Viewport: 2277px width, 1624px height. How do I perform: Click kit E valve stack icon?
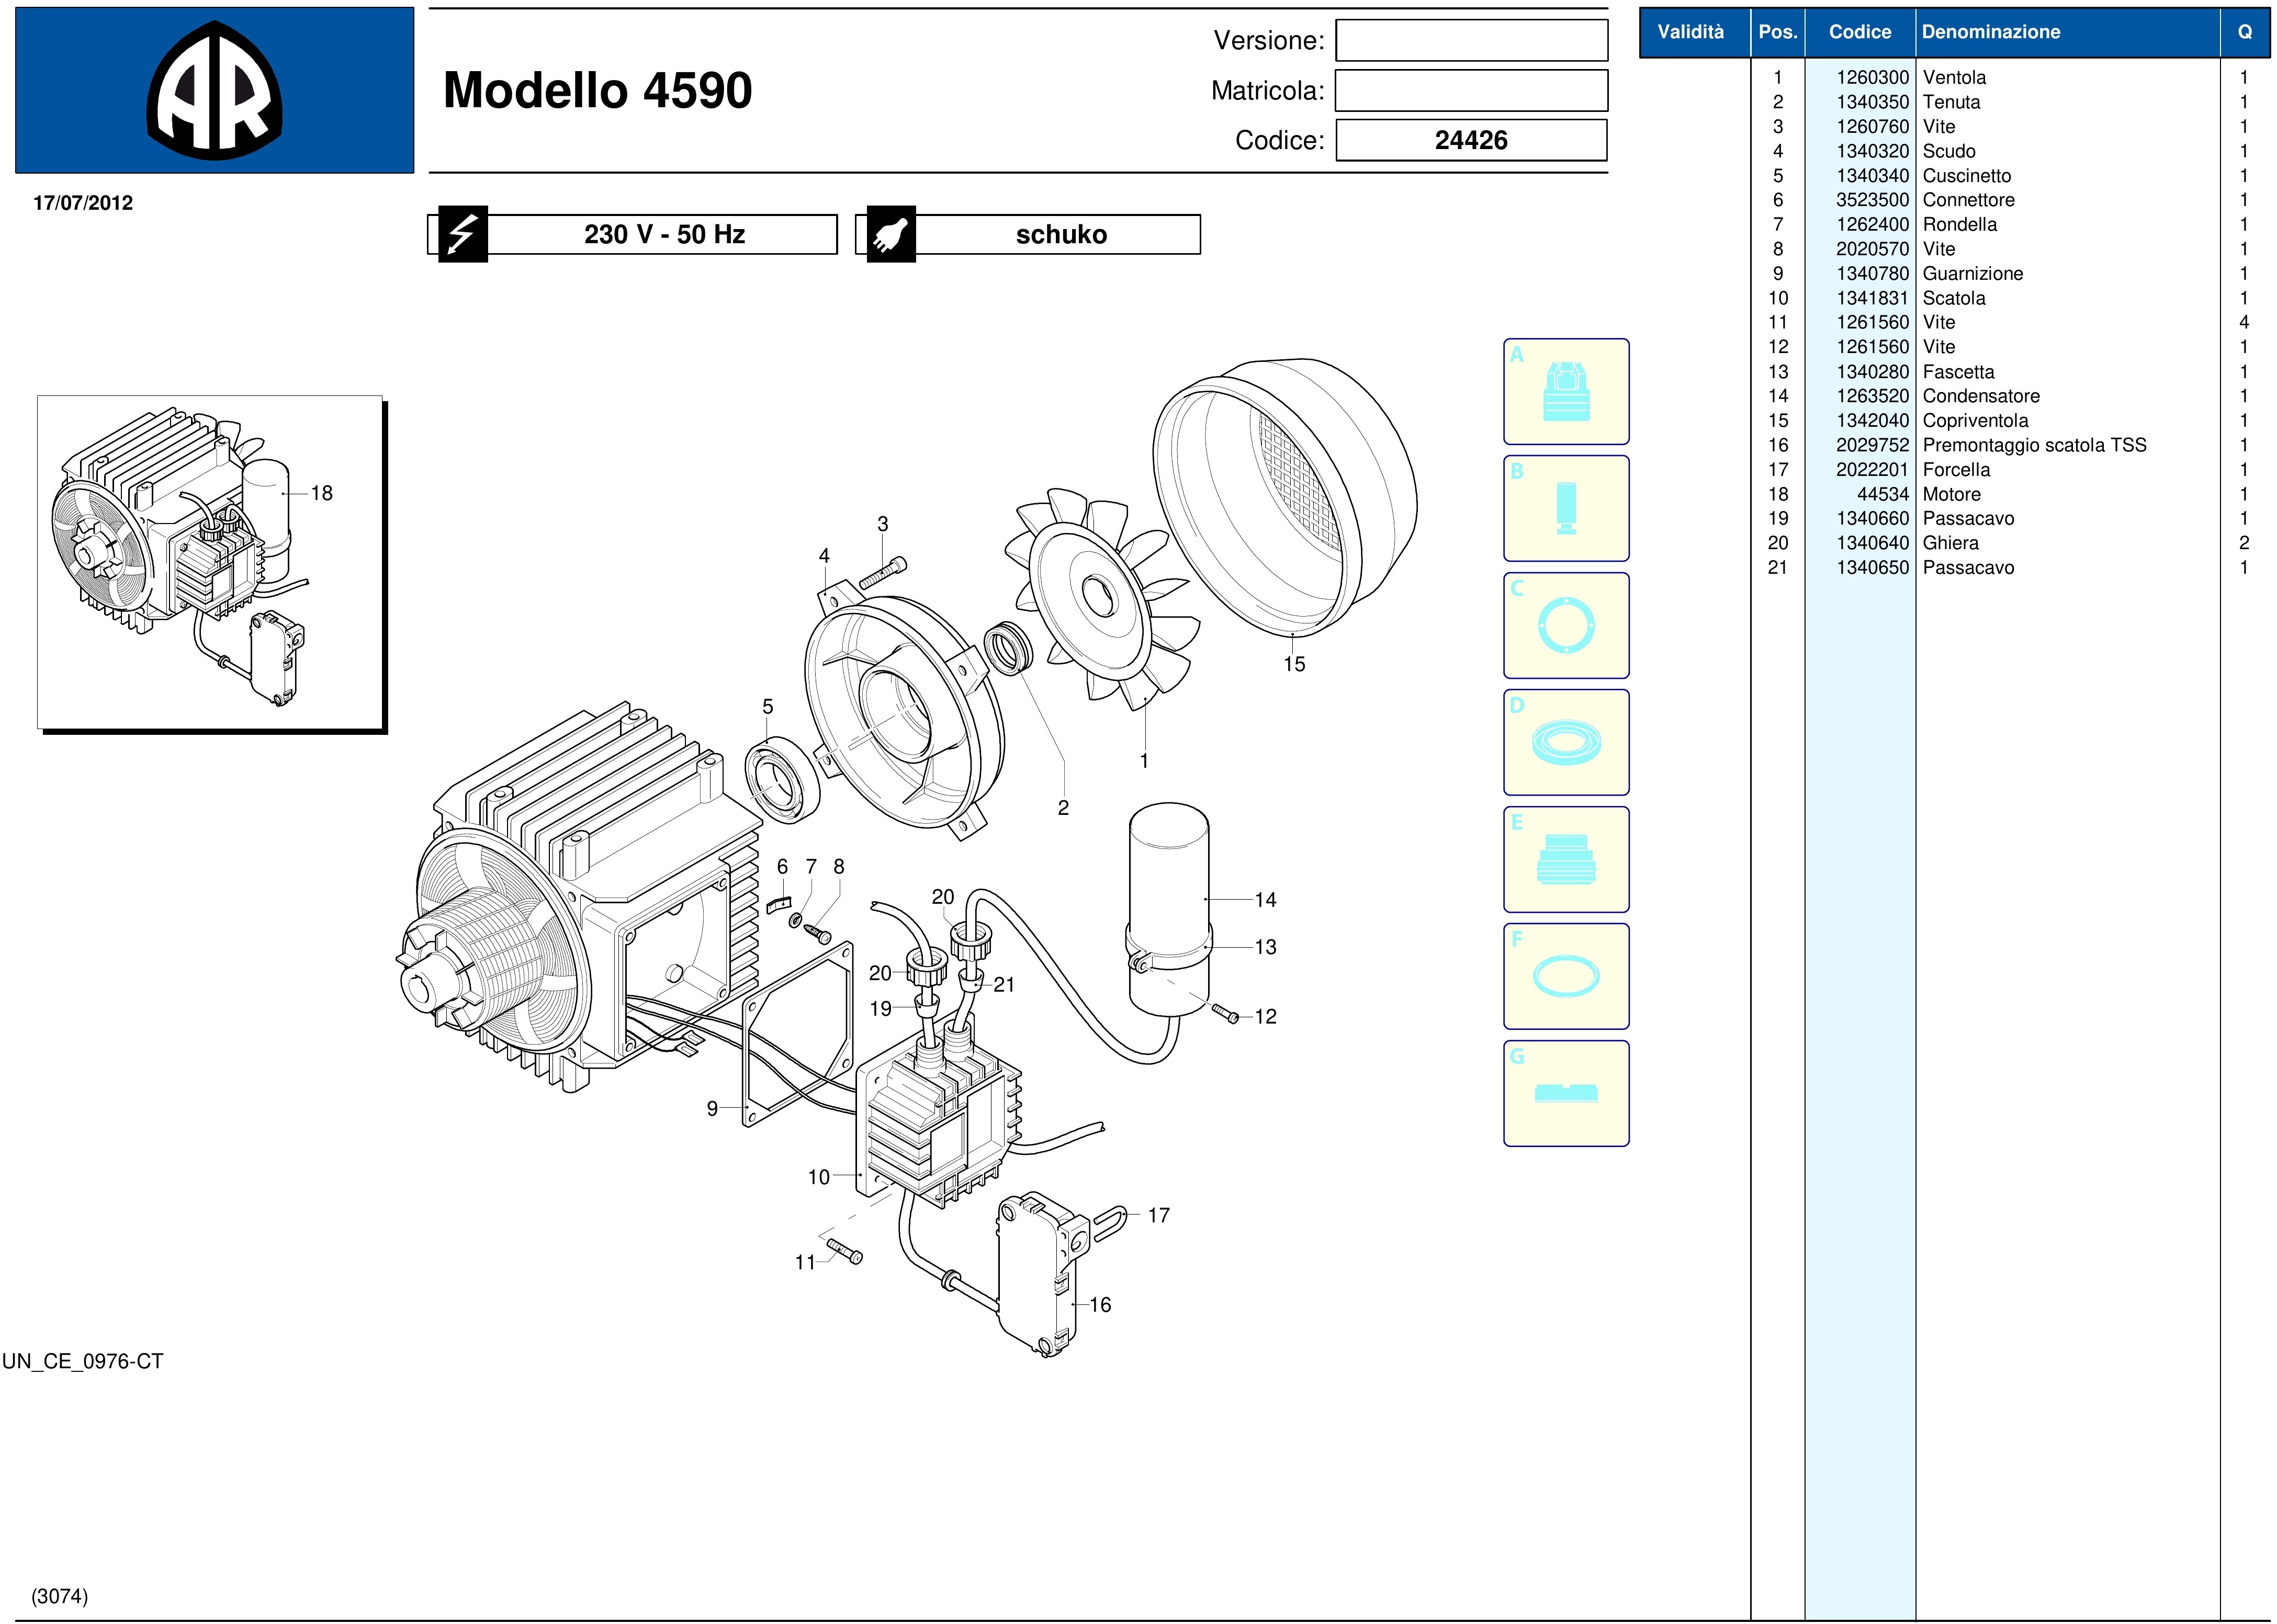pyautogui.click(x=1565, y=860)
